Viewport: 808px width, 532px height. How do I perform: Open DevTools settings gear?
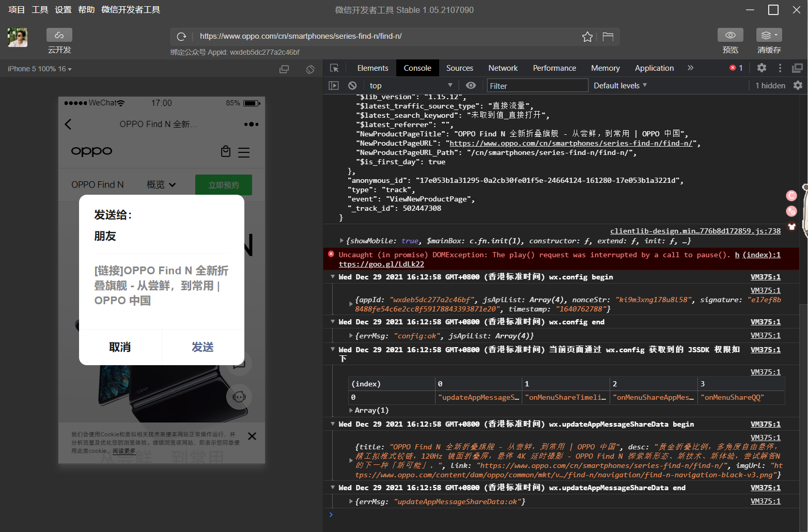[762, 68]
